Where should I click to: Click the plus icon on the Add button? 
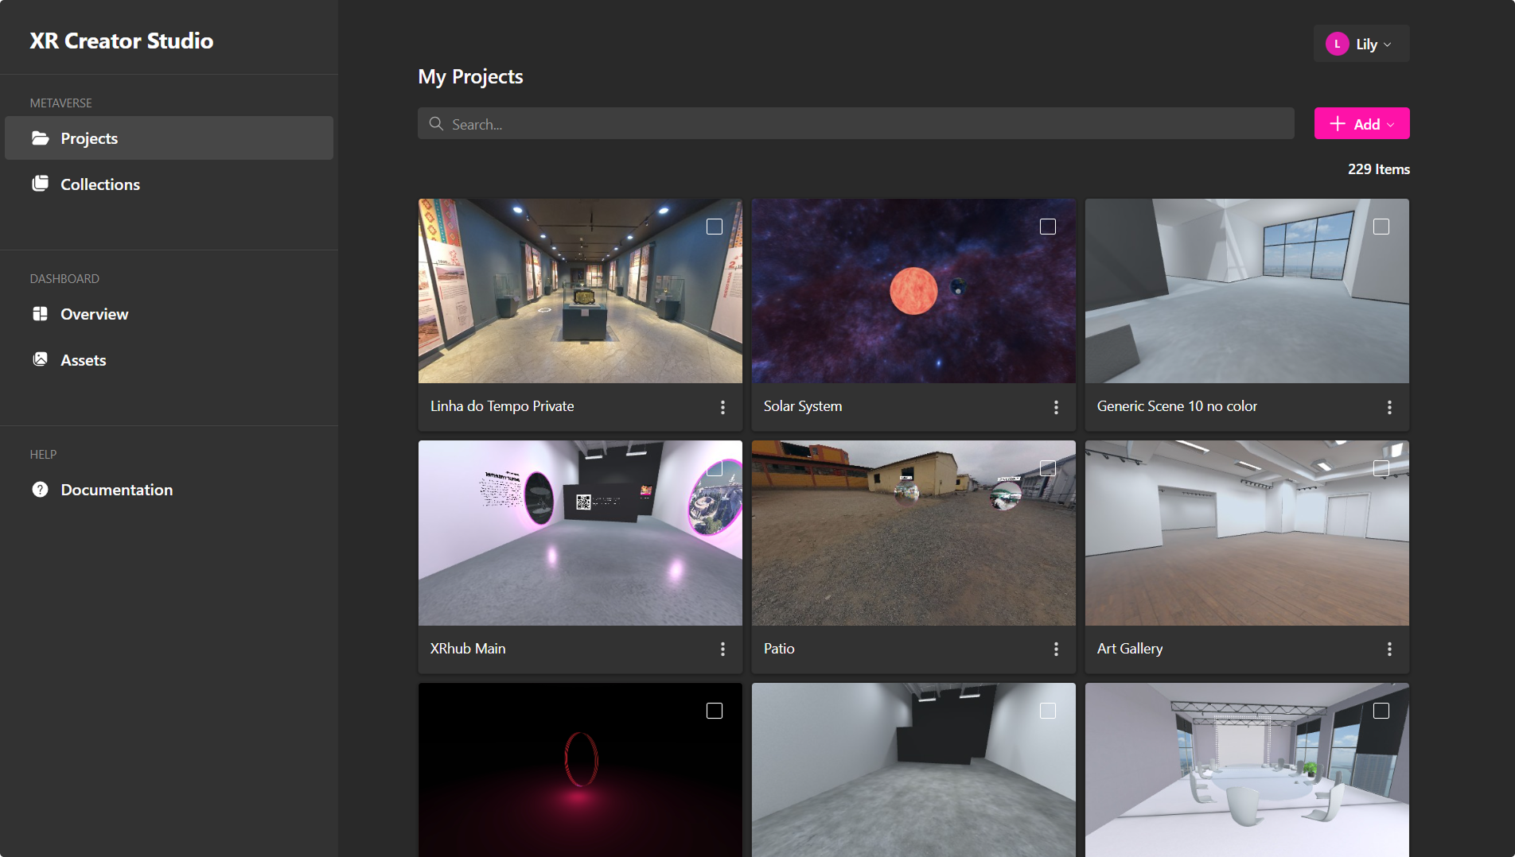point(1338,124)
